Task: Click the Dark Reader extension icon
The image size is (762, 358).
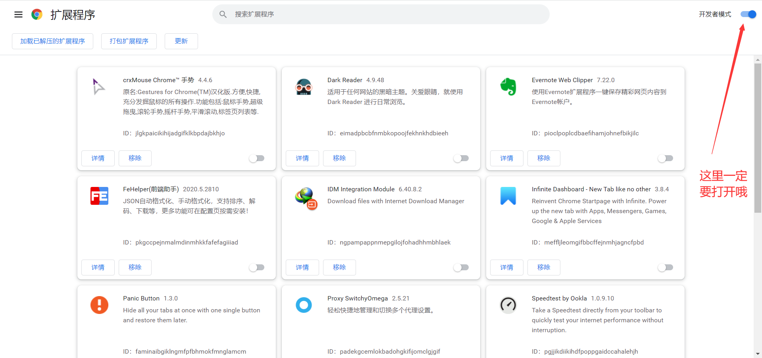Action: tap(304, 87)
